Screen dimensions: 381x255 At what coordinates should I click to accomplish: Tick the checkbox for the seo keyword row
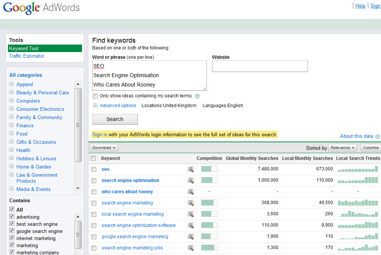point(94,170)
